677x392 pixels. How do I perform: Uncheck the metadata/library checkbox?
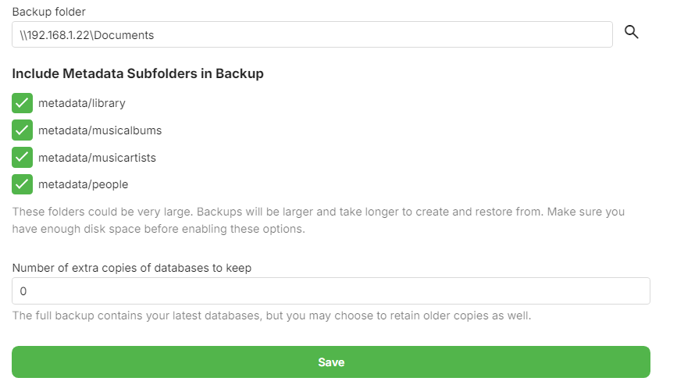click(x=23, y=103)
